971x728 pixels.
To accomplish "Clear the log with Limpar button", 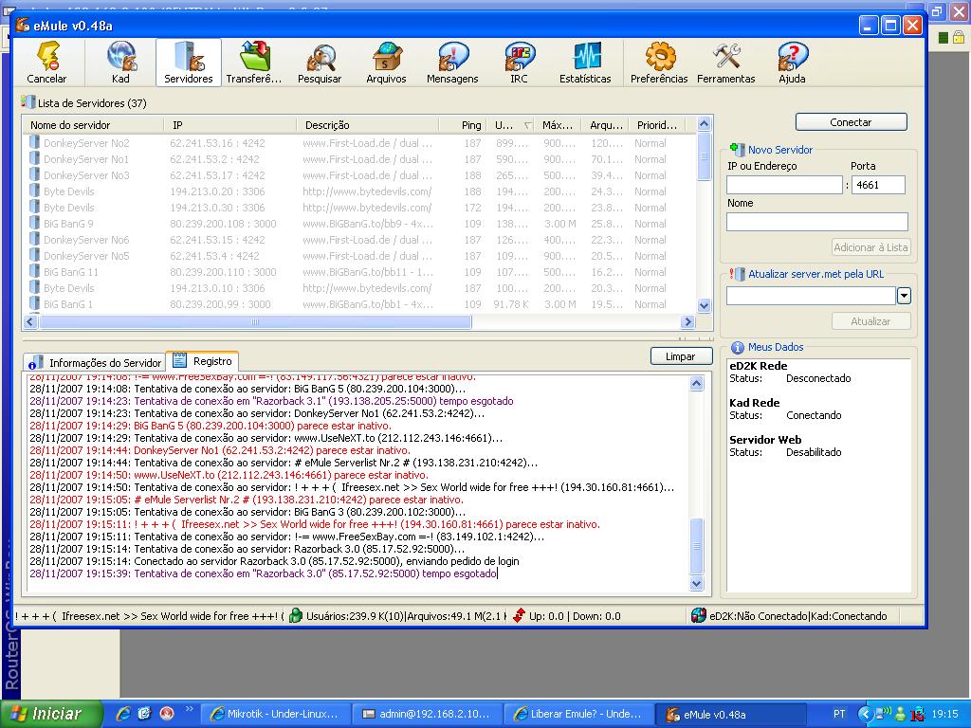I will tap(681, 356).
